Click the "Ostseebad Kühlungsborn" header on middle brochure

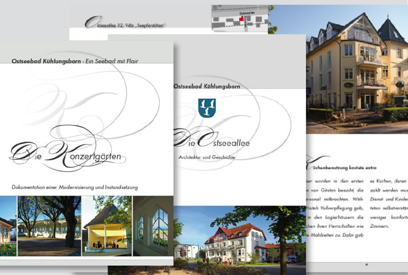(x=206, y=87)
